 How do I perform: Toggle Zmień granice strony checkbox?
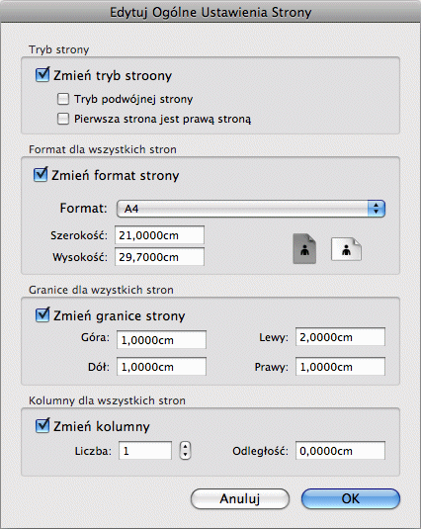pos(42,315)
